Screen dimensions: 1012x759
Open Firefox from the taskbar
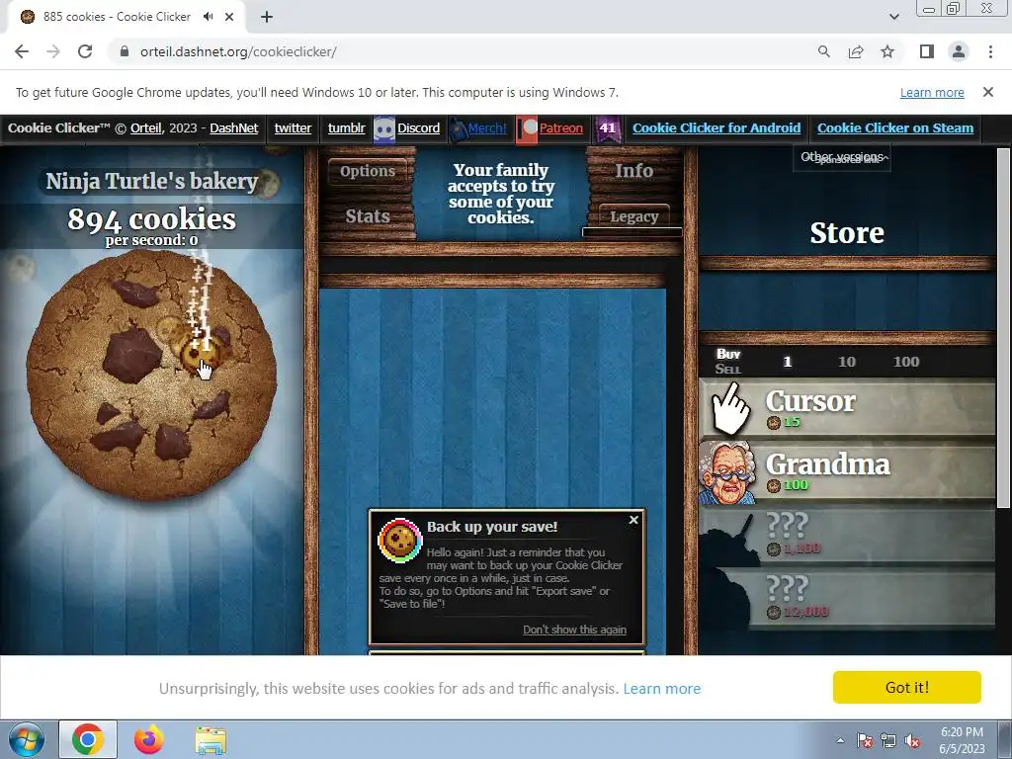149,739
